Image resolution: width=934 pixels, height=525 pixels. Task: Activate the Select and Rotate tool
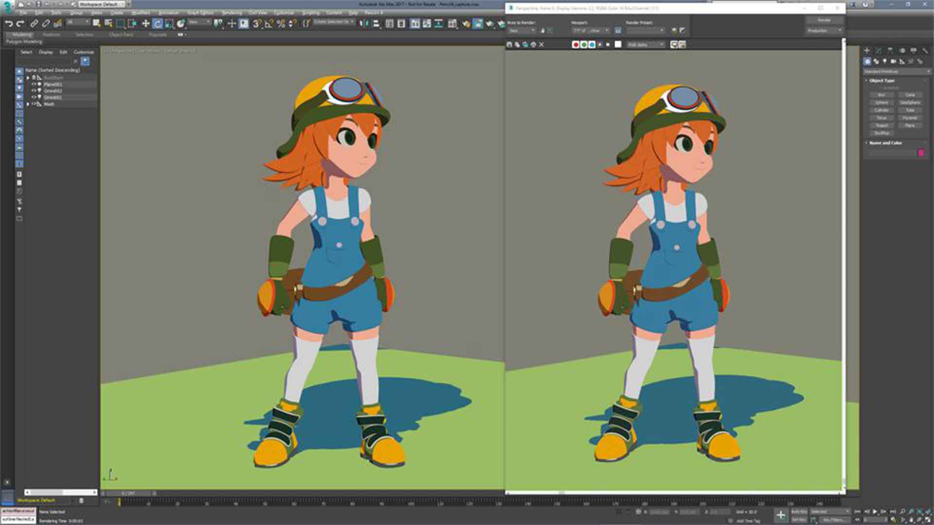coord(157,23)
